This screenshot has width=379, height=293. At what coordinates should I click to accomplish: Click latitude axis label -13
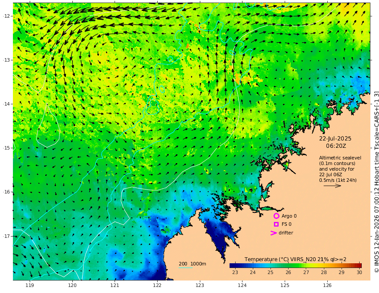coord(6,60)
